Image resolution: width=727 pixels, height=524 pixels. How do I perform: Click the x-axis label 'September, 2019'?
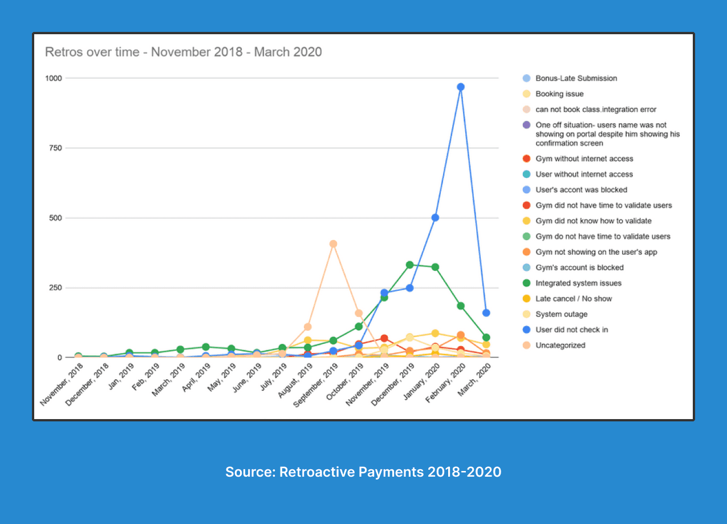coord(315,386)
